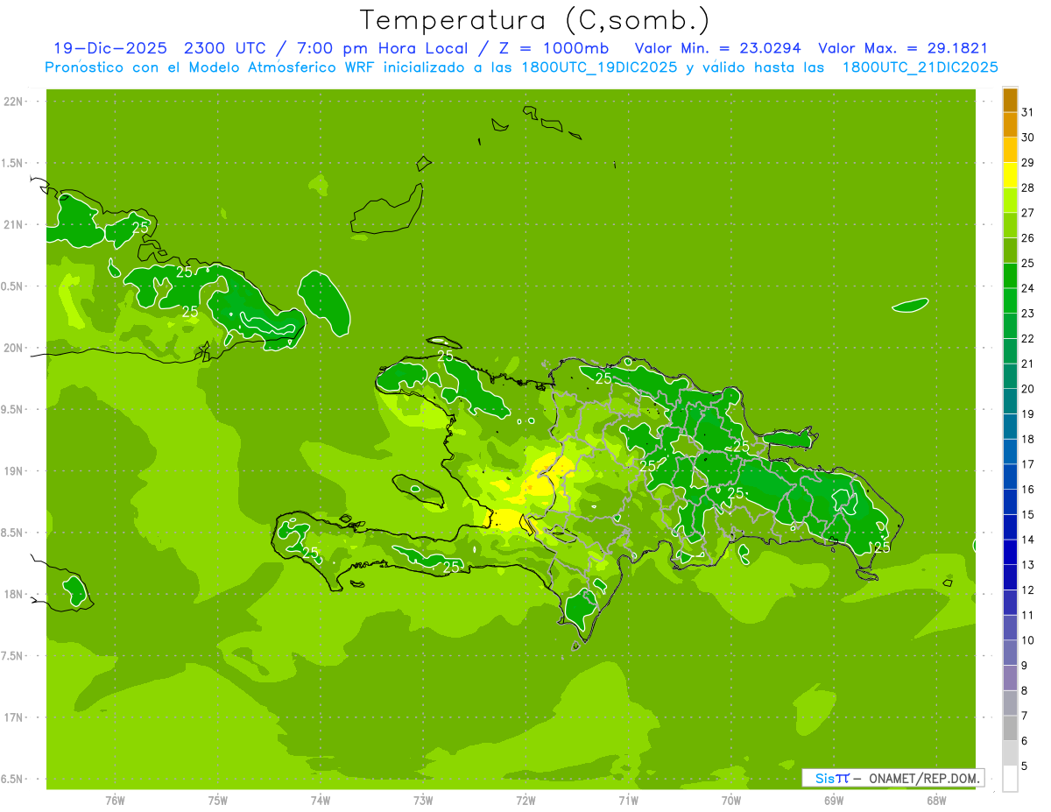Screen dimensions: 1051x812
Task: Click the '6.5N' latitude axis label
Action: click(13, 779)
